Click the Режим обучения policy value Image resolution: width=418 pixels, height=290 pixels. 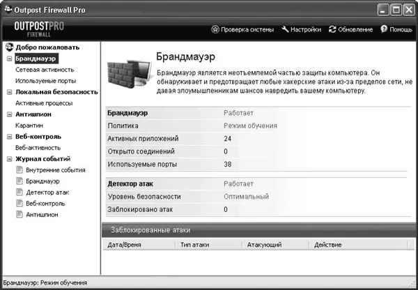(250, 125)
